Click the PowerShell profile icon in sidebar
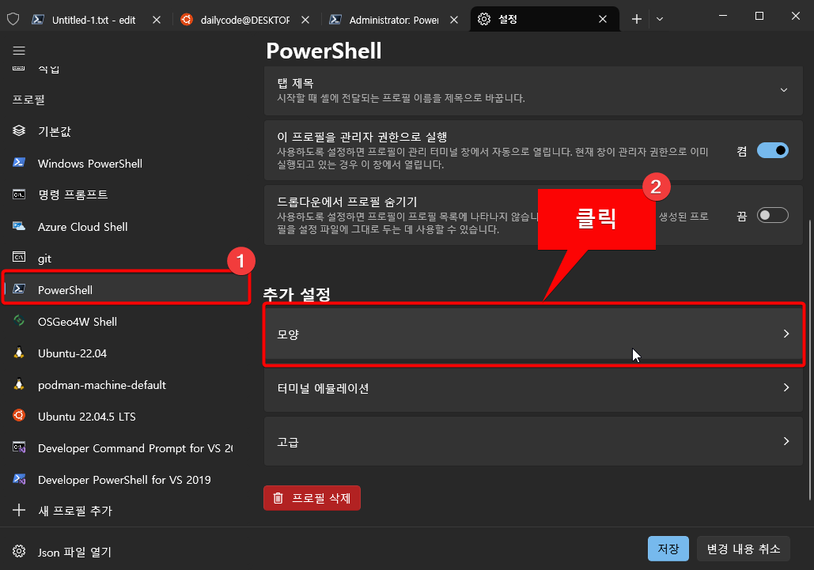This screenshot has width=814, height=570. point(19,289)
